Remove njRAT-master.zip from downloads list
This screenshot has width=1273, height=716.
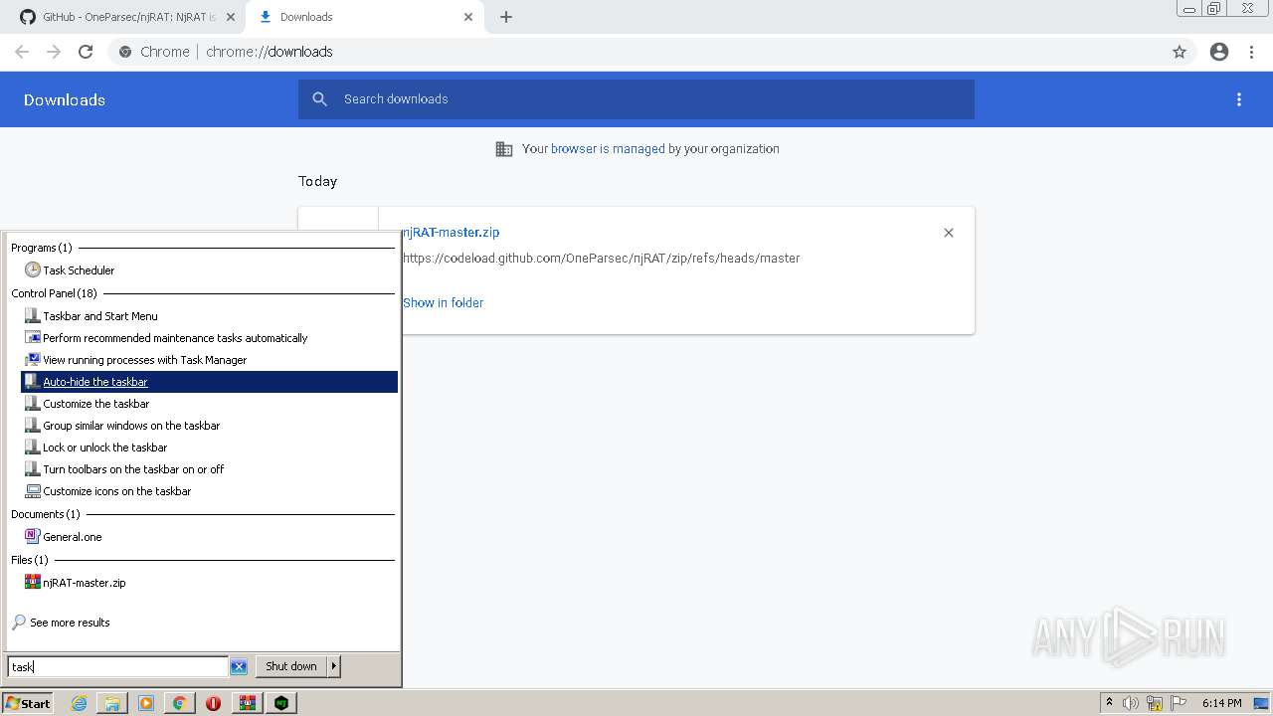(949, 233)
